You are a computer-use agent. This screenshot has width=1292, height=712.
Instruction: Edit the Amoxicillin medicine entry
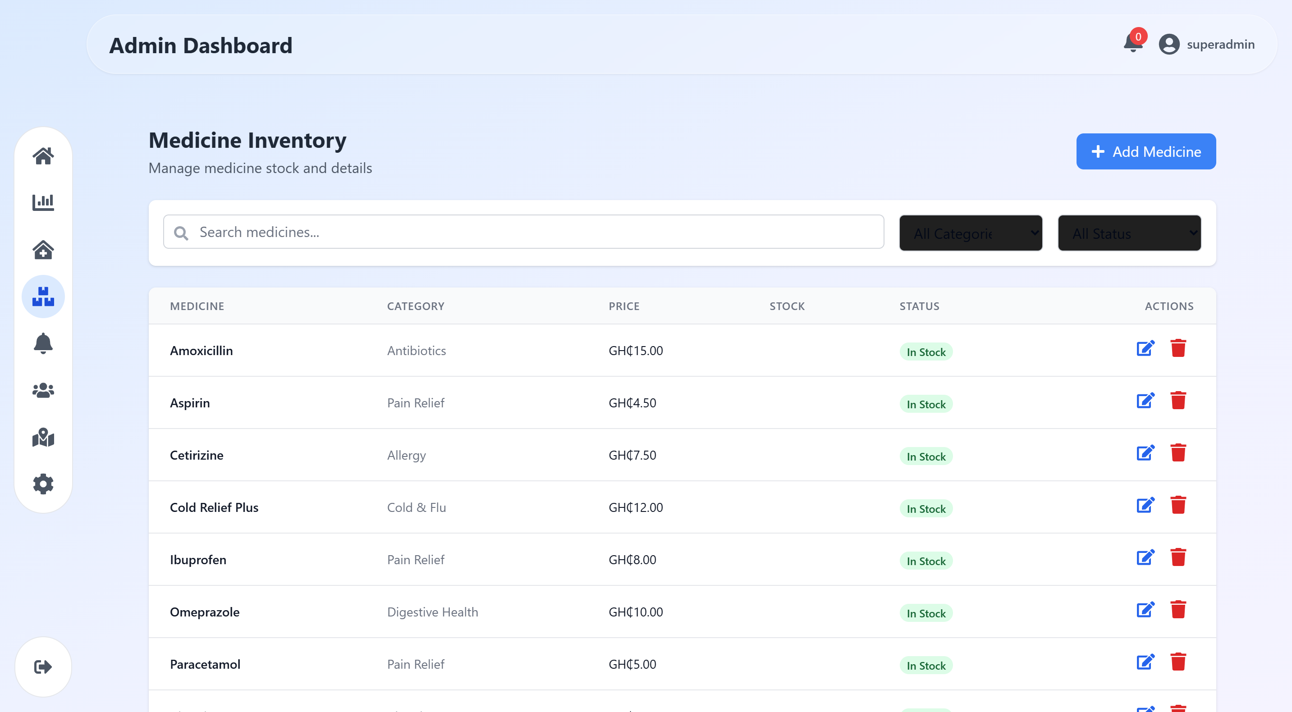tap(1145, 348)
